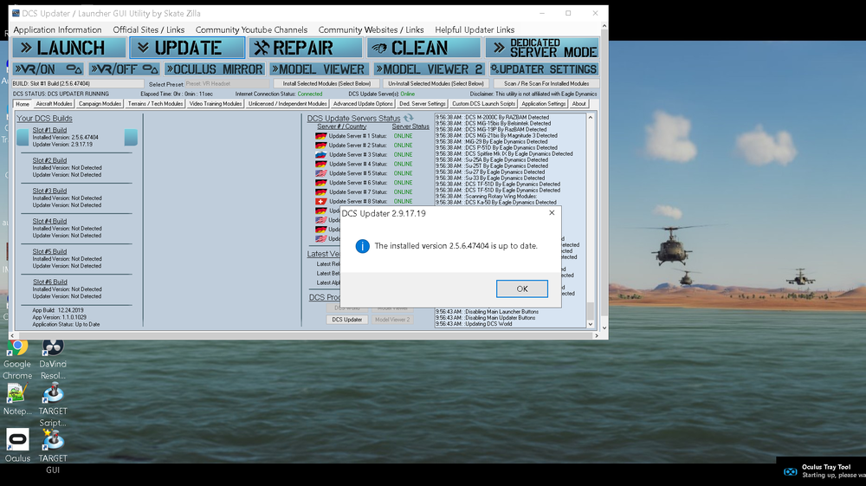
Task: Click log scrollbar up arrow
Action: (591, 117)
